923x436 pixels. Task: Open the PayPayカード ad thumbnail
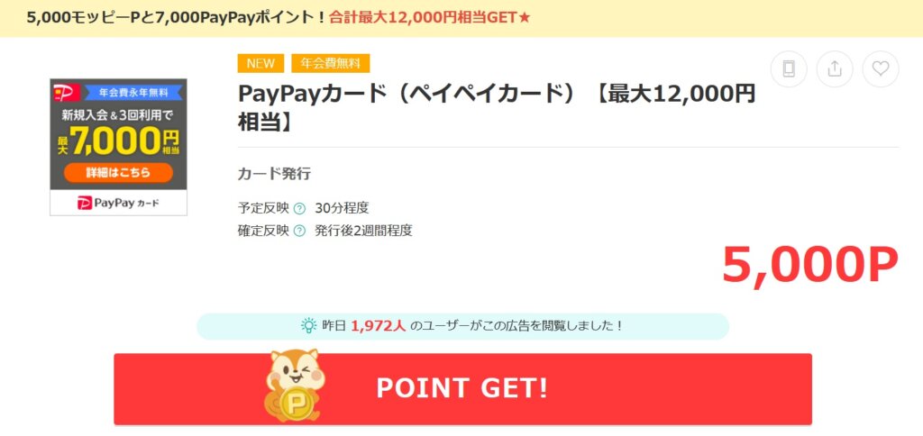(118, 147)
